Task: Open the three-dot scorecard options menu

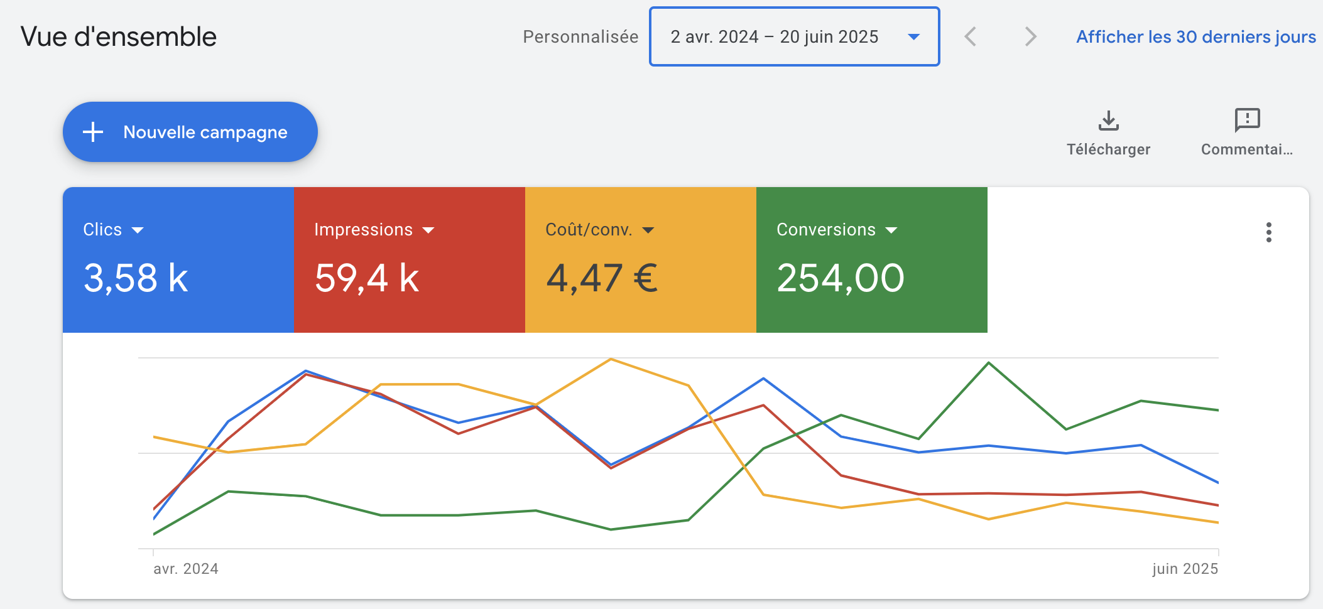Action: click(x=1268, y=232)
